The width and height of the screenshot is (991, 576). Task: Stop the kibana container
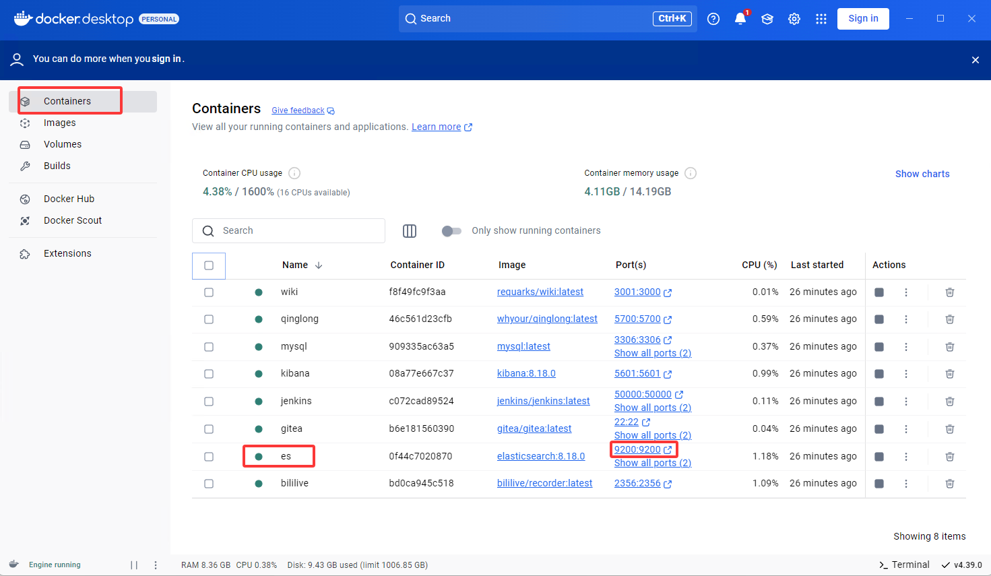click(879, 374)
